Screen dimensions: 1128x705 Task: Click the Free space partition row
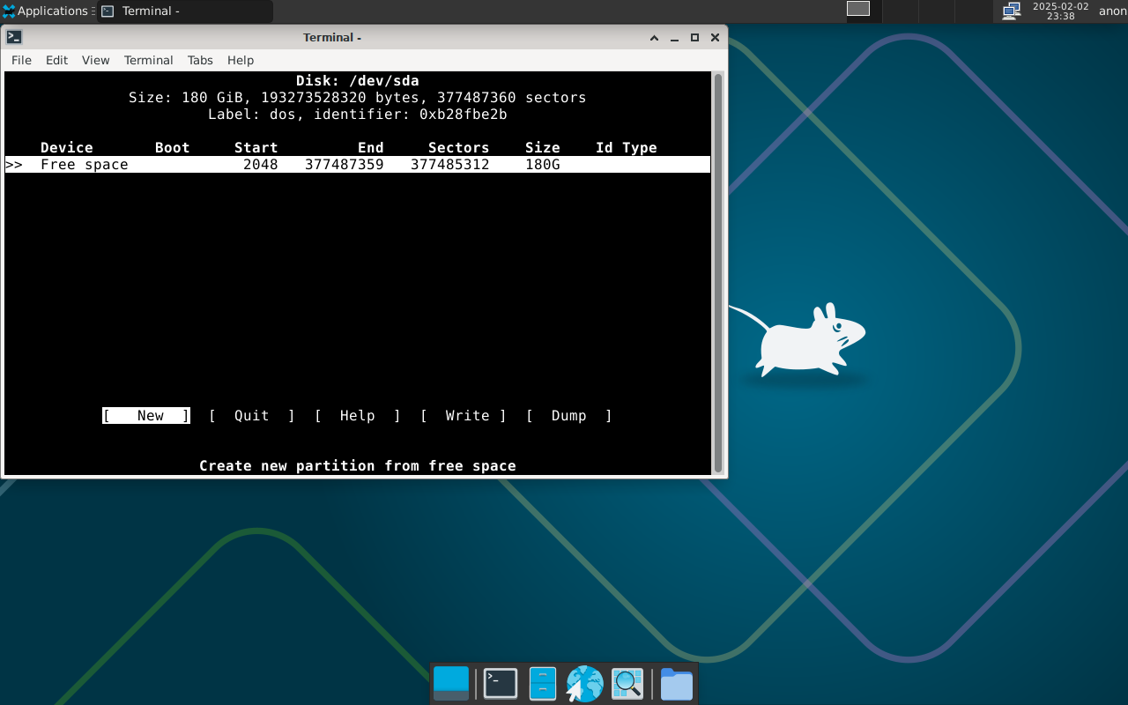tap(358, 165)
